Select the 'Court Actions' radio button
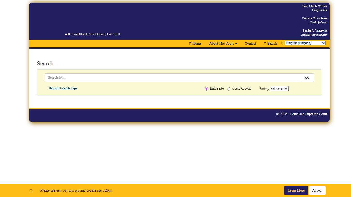 229,88
